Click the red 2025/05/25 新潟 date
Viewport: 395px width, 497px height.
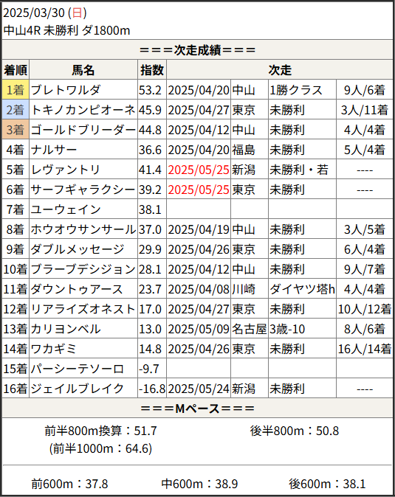(199, 170)
